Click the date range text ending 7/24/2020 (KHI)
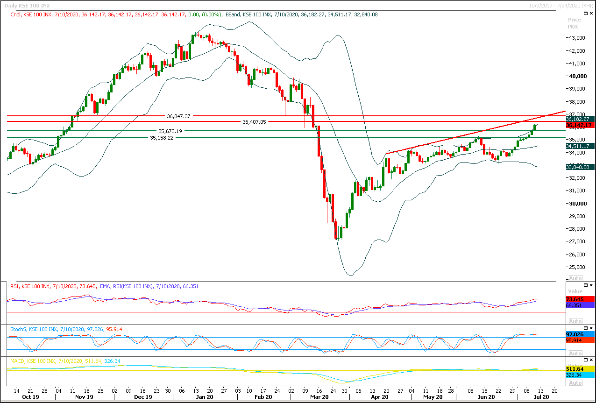The height and width of the screenshot is (403, 596). (x=561, y=5)
